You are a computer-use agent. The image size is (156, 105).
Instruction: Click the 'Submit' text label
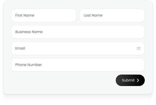(128, 80)
